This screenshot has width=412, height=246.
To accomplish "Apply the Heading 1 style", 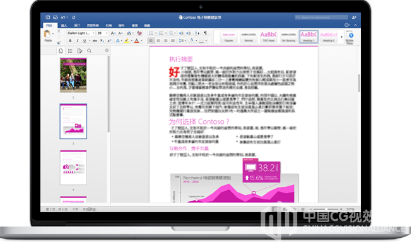I will [x=309, y=37].
